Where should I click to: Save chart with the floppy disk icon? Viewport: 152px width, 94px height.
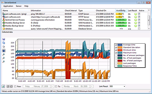[x=4, y=39]
